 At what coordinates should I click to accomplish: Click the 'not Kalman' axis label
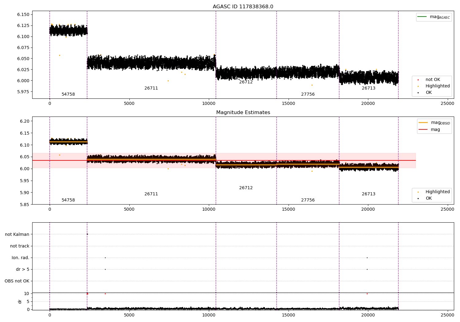click(x=17, y=235)
